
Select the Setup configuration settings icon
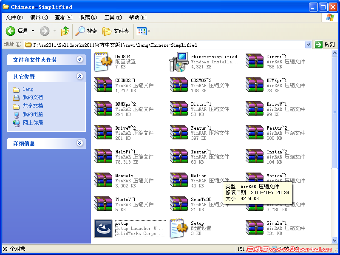click(x=179, y=229)
